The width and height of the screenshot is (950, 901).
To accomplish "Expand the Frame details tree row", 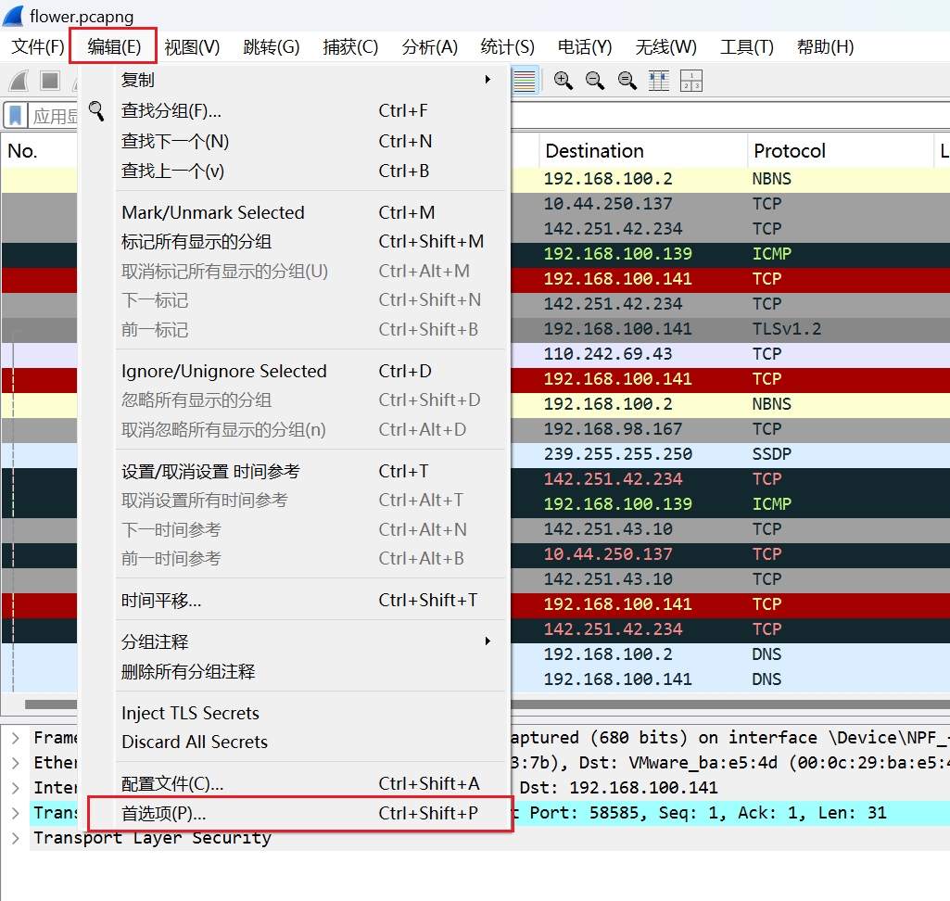I will (16, 738).
